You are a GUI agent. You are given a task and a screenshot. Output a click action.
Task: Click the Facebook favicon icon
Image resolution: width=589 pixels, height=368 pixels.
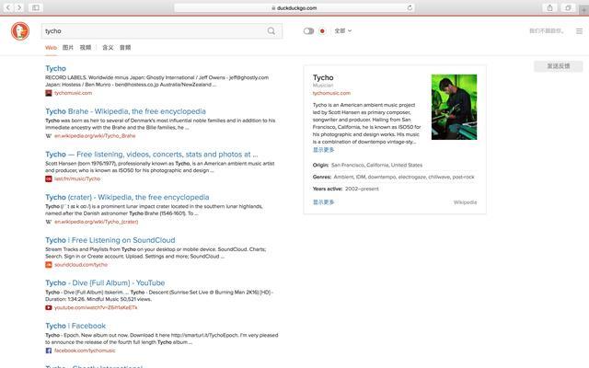[x=49, y=351]
